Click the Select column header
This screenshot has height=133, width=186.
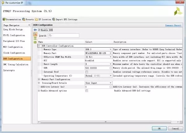pos(98,42)
